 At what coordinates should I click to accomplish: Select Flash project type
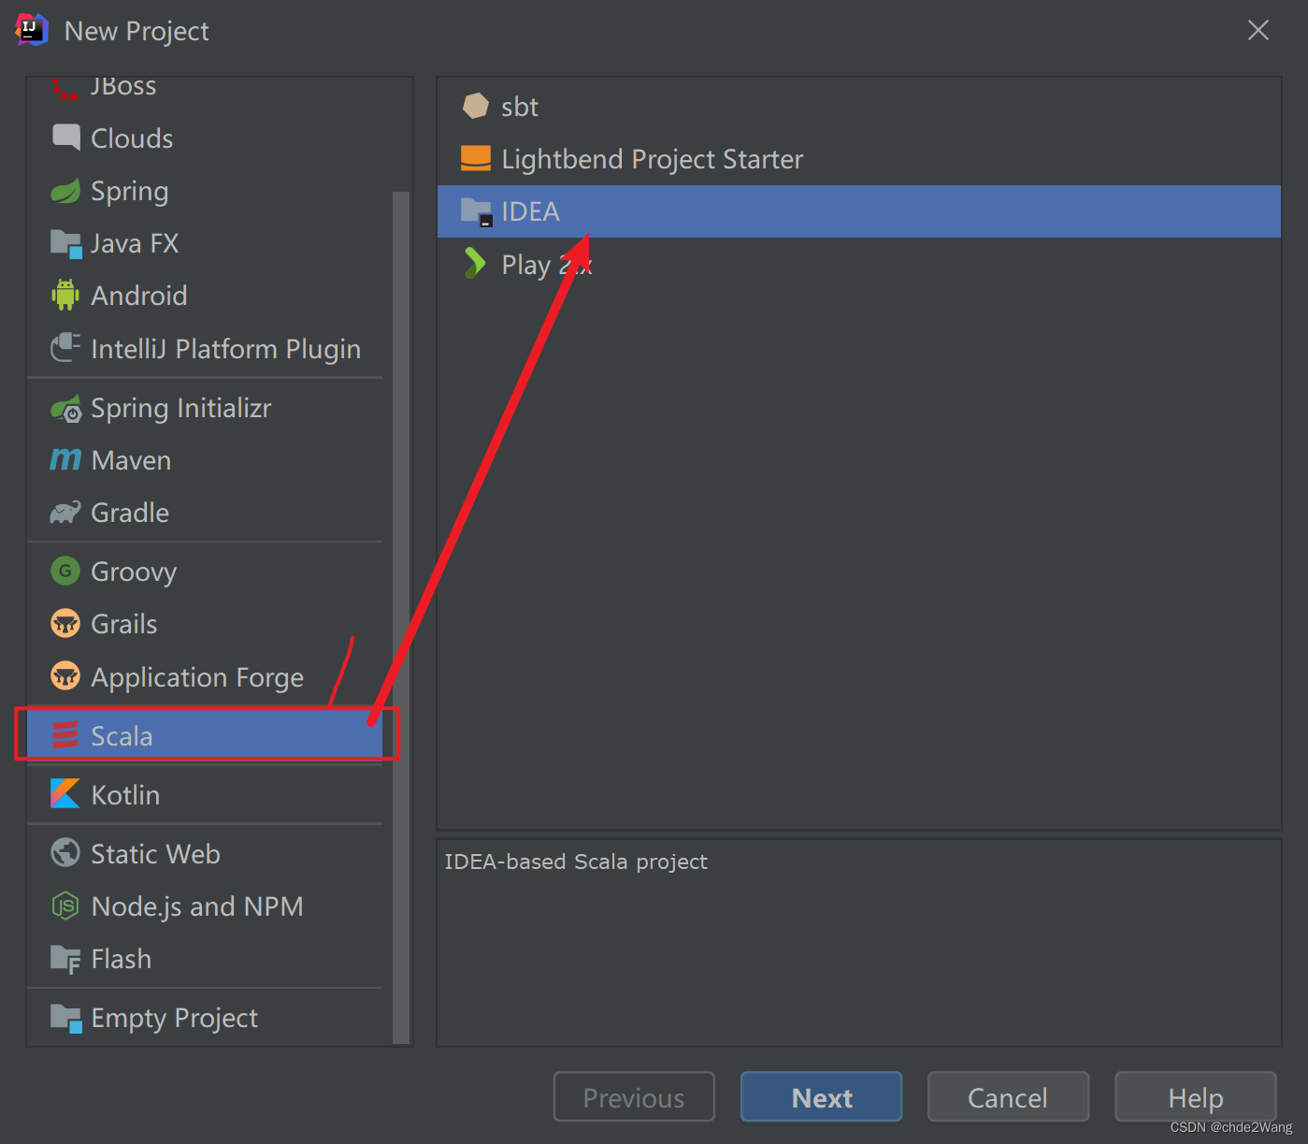pos(206,959)
